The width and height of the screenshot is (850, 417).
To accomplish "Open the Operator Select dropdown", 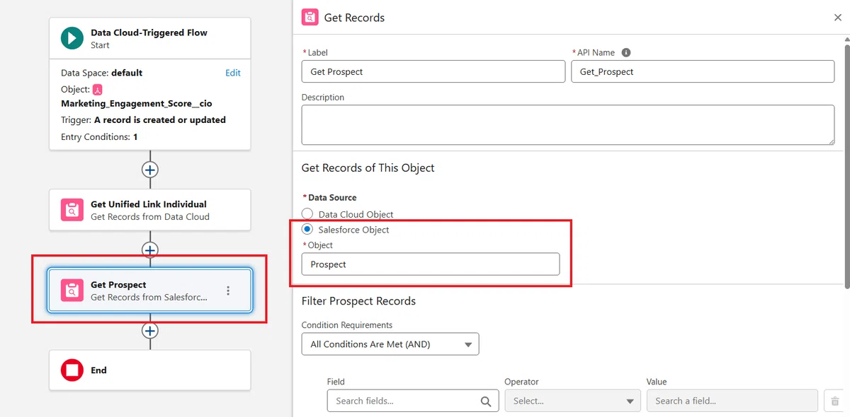I will click(572, 401).
